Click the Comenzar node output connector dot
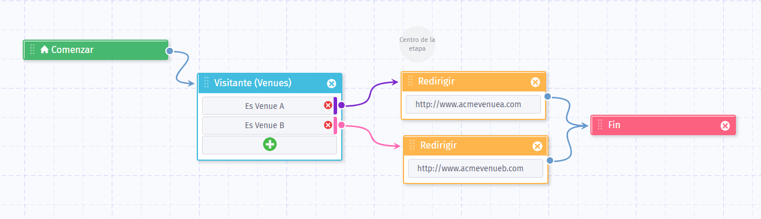This screenshot has height=219, width=761. click(x=169, y=51)
